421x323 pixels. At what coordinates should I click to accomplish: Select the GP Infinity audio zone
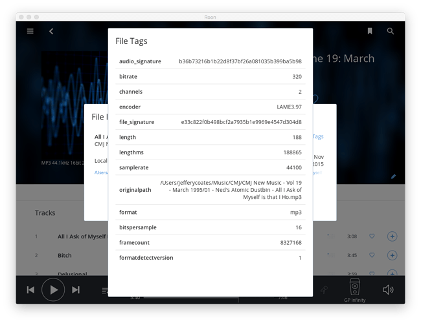pyautogui.click(x=355, y=290)
